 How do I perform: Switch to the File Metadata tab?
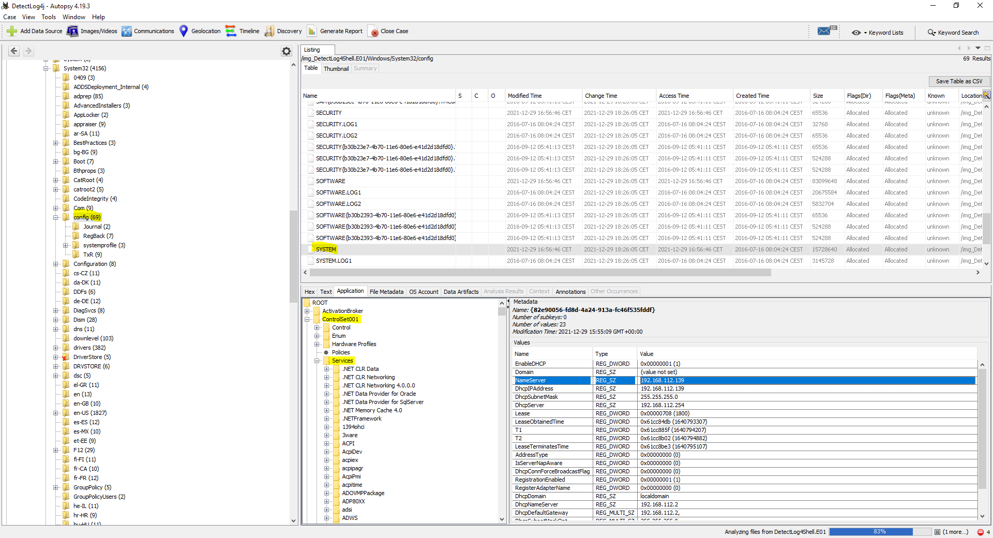point(386,292)
